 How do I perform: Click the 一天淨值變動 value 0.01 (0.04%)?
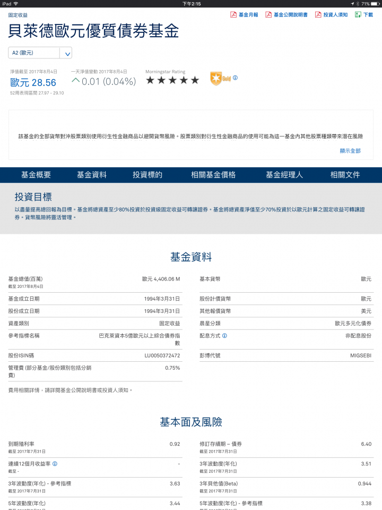point(108,81)
